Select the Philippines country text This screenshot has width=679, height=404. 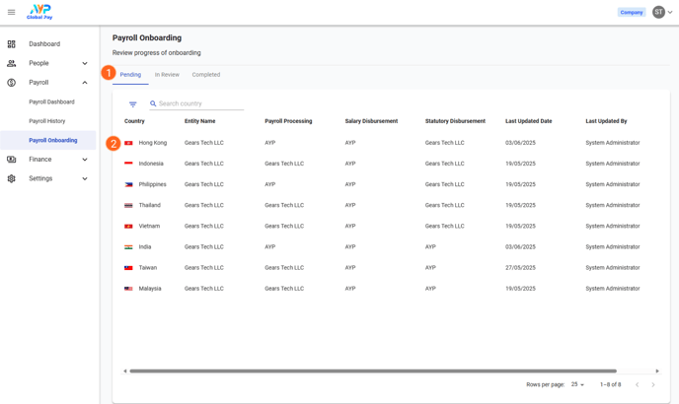[152, 184]
